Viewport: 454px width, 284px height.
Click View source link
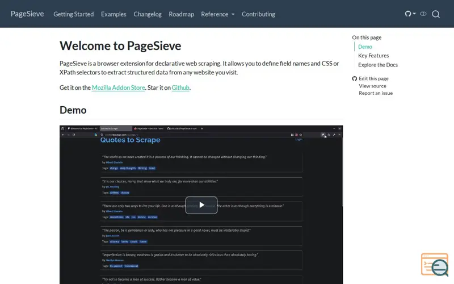coord(372,86)
